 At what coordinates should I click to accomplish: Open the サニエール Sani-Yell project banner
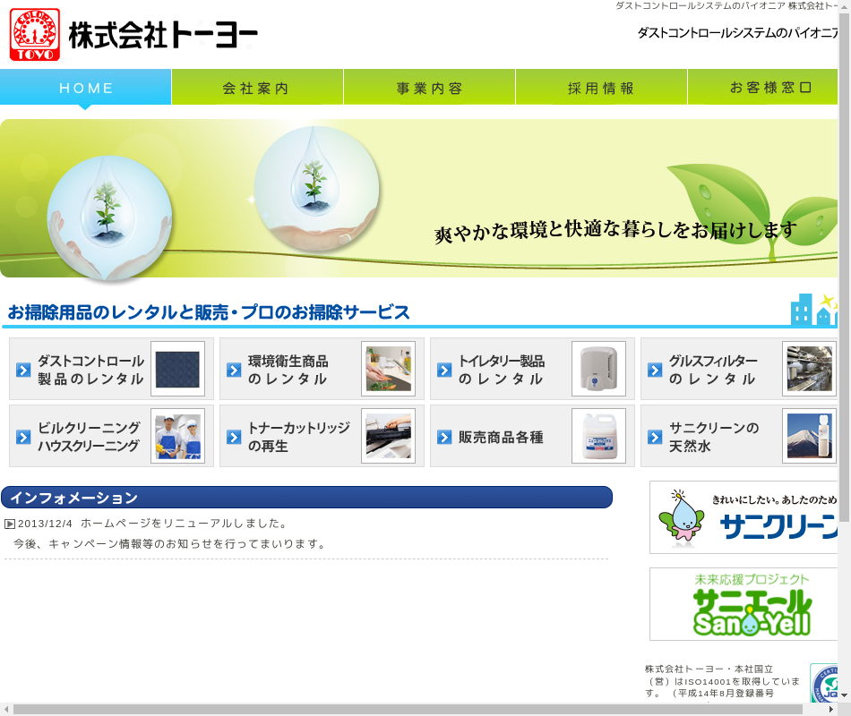click(744, 604)
